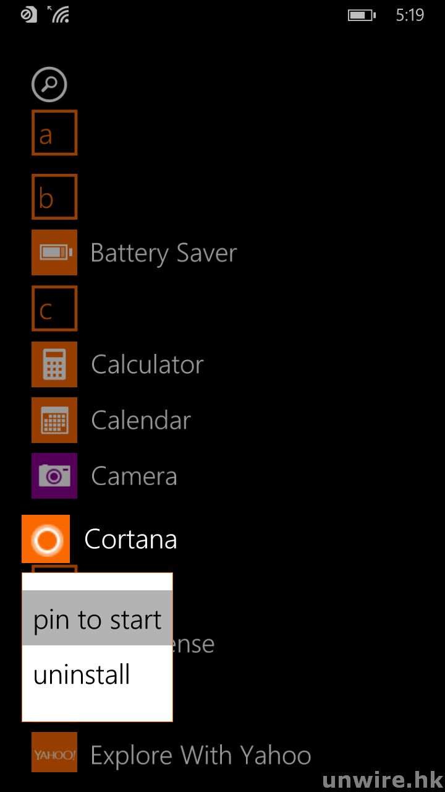445x792 pixels.
Task: Choose 'uninstall' in the context menu
Action: 82,674
